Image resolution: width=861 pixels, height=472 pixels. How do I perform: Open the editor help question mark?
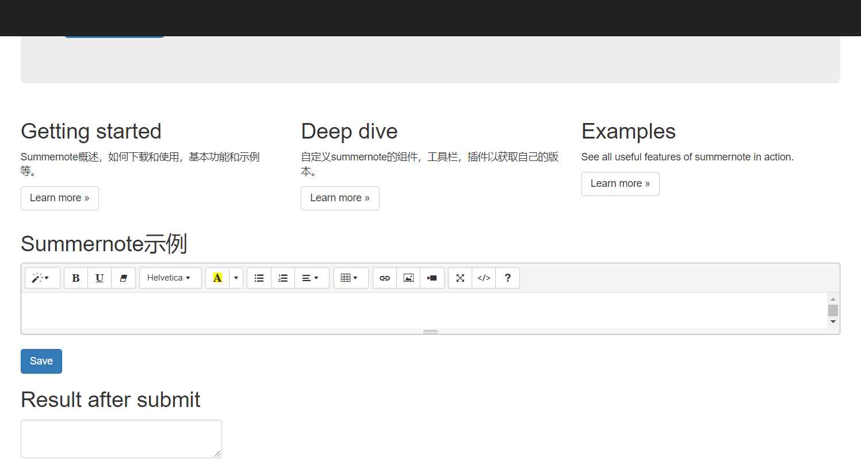(x=508, y=278)
